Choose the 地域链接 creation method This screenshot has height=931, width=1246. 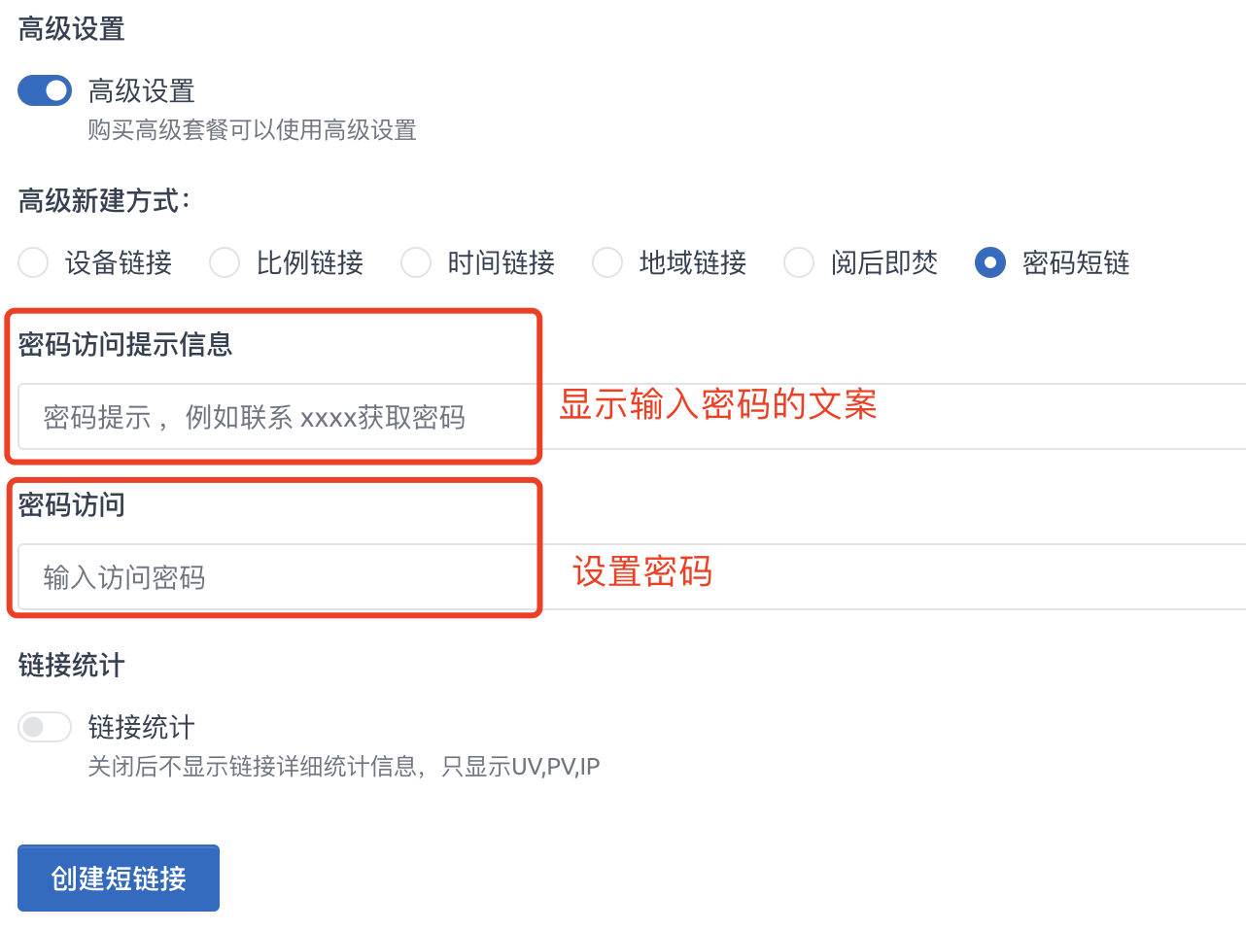coord(607,262)
